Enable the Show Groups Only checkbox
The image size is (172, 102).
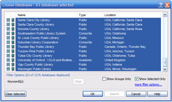coord(104,79)
